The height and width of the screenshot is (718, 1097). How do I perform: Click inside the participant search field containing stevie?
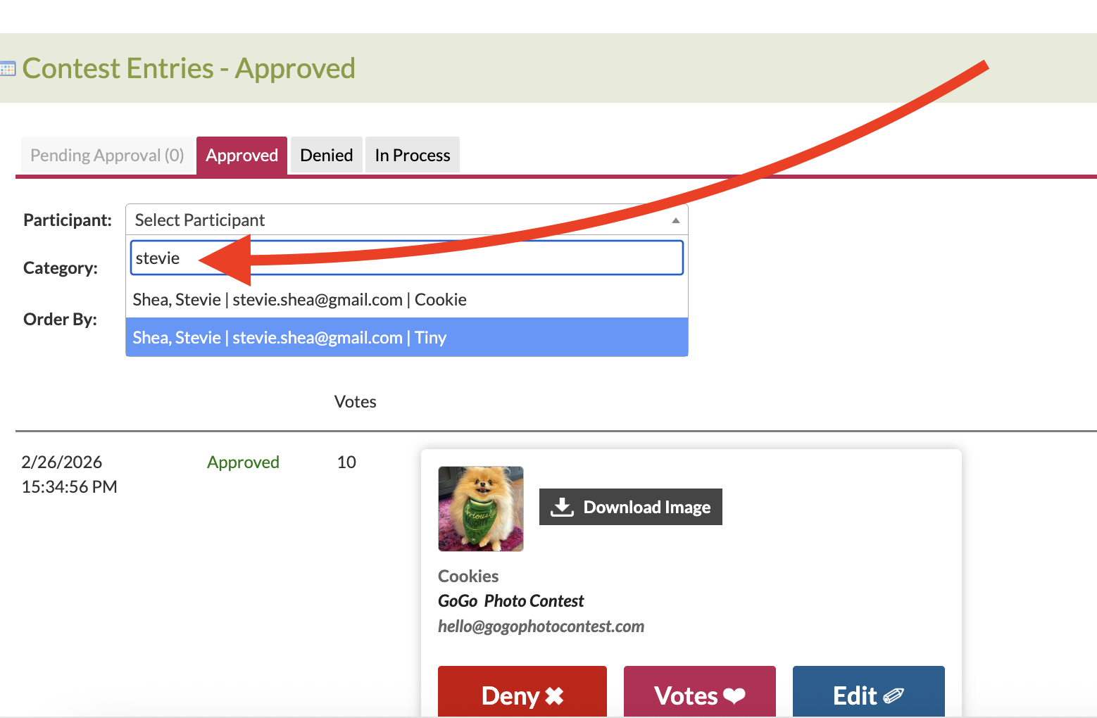(x=407, y=258)
